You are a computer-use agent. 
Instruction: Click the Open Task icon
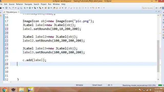click(x=57, y=8)
